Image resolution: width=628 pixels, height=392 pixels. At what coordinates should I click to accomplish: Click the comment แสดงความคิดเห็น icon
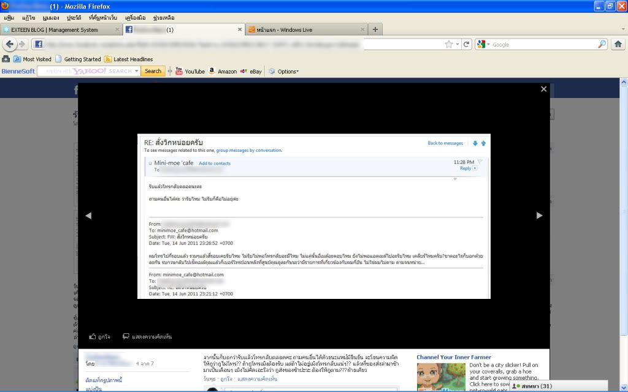pyautogui.click(x=126, y=336)
